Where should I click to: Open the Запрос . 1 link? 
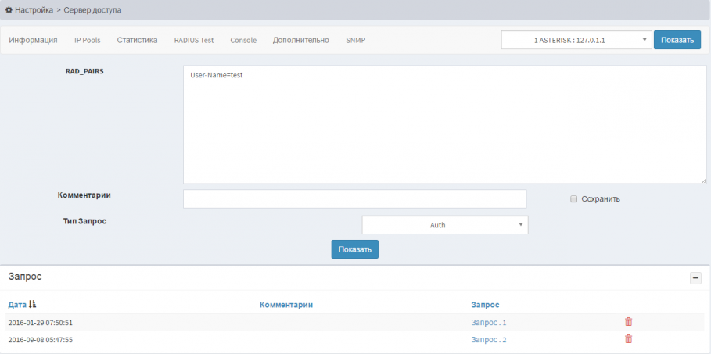489,322
